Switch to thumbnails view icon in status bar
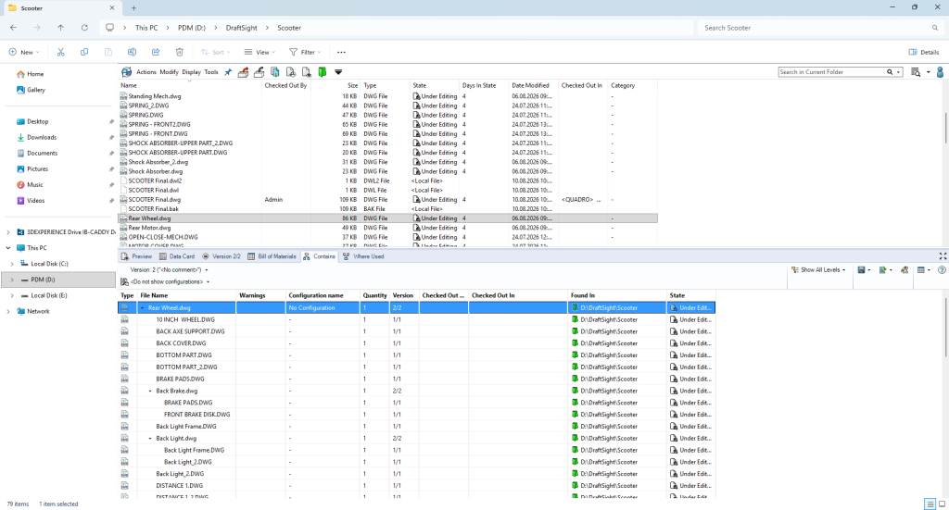This screenshot has height=510, width=949. (x=942, y=504)
